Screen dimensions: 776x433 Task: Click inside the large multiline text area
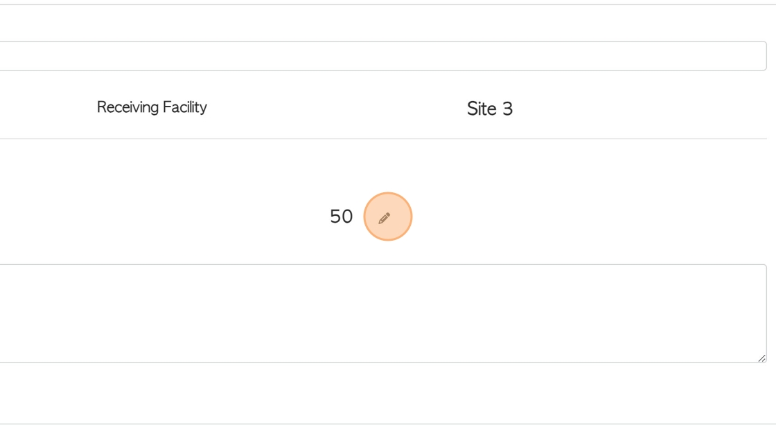pyautogui.click(x=383, y=313)
